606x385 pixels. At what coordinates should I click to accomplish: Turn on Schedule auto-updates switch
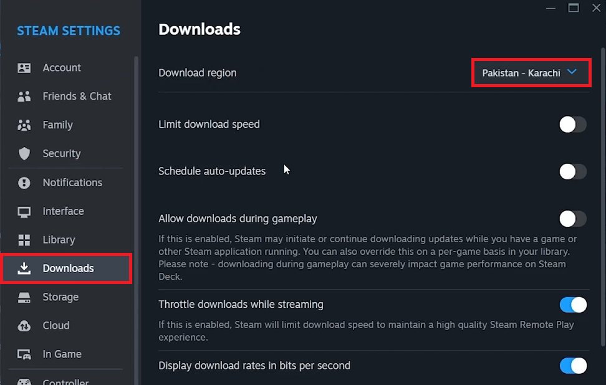click(573, 171)
